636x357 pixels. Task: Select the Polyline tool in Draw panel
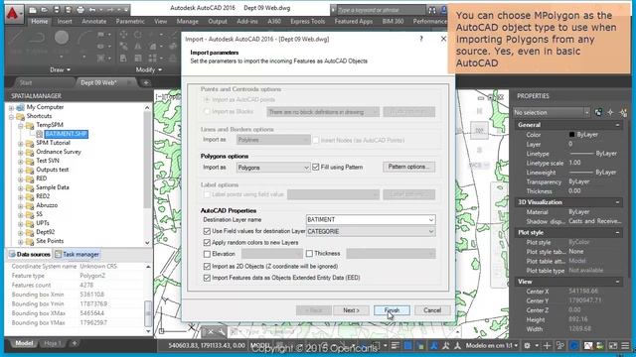tap(37, 38)
